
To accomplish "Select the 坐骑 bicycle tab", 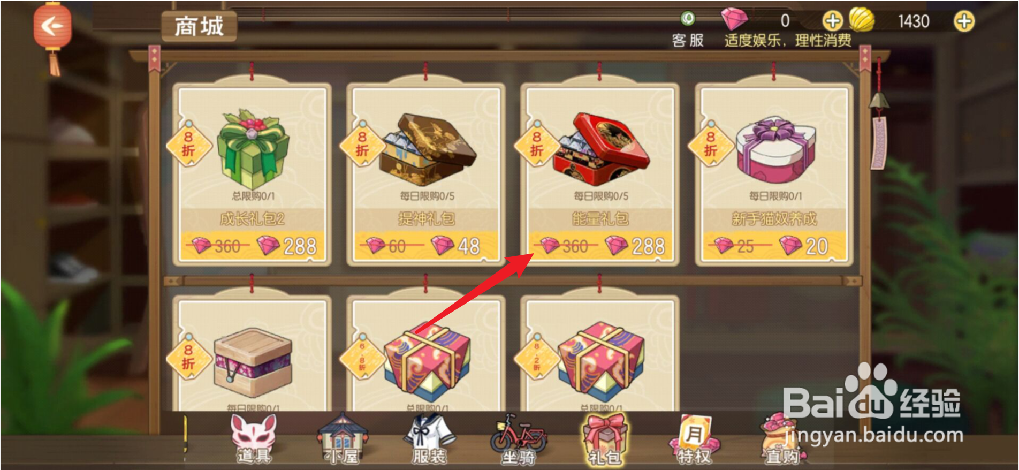I will 518,439.
